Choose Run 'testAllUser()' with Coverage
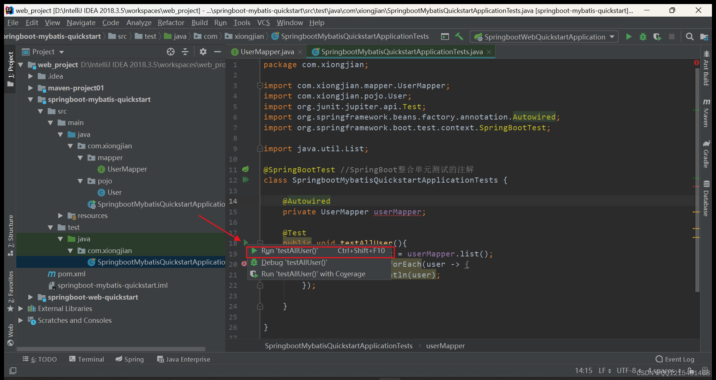The image size is (716, 380). coord(319,274)
